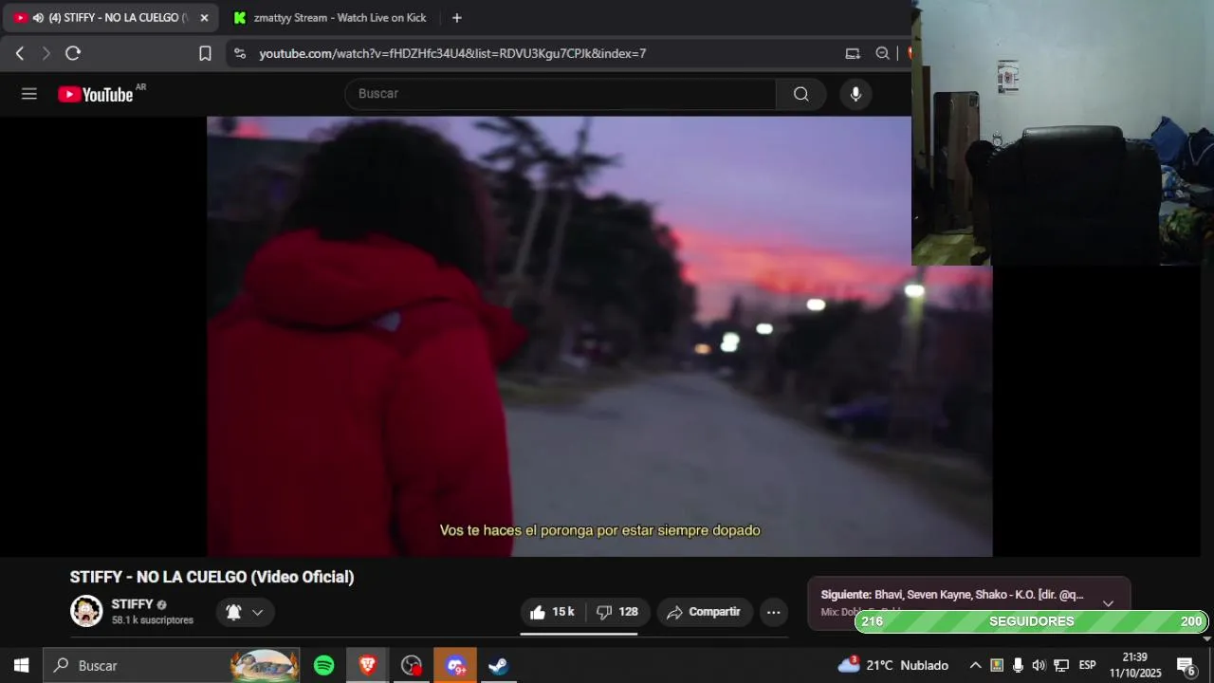Image resolution: width=1214 pixels, height=683 pixels.
Task: Select the youtube.com URL address field
Action: point(452,53)
